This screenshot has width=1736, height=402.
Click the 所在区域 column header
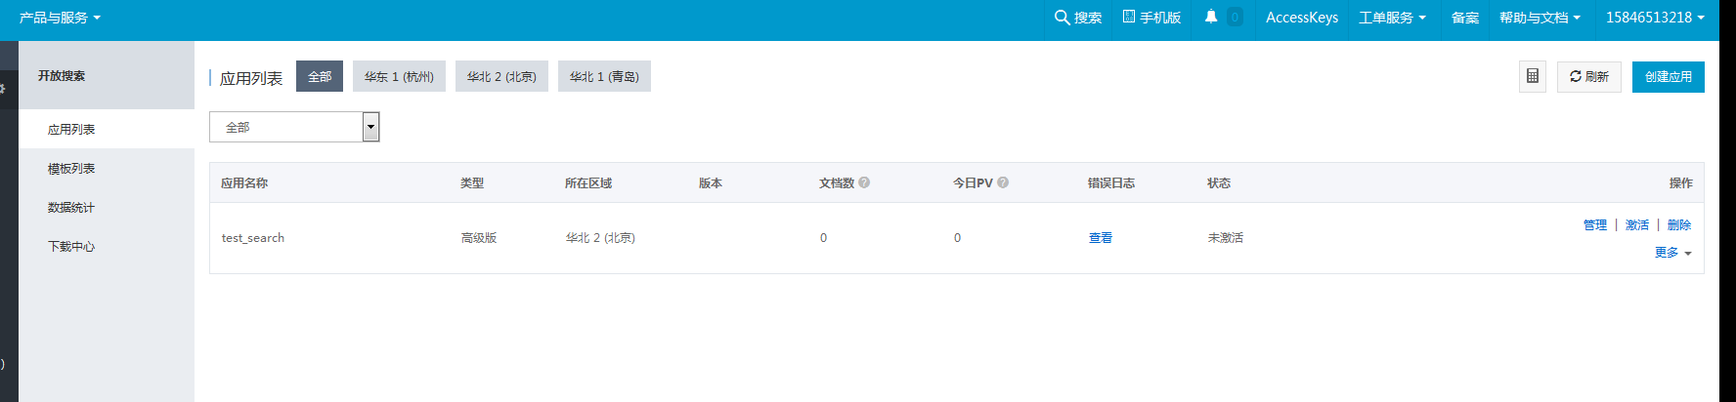pyautogui.click(x=588, y=182)
